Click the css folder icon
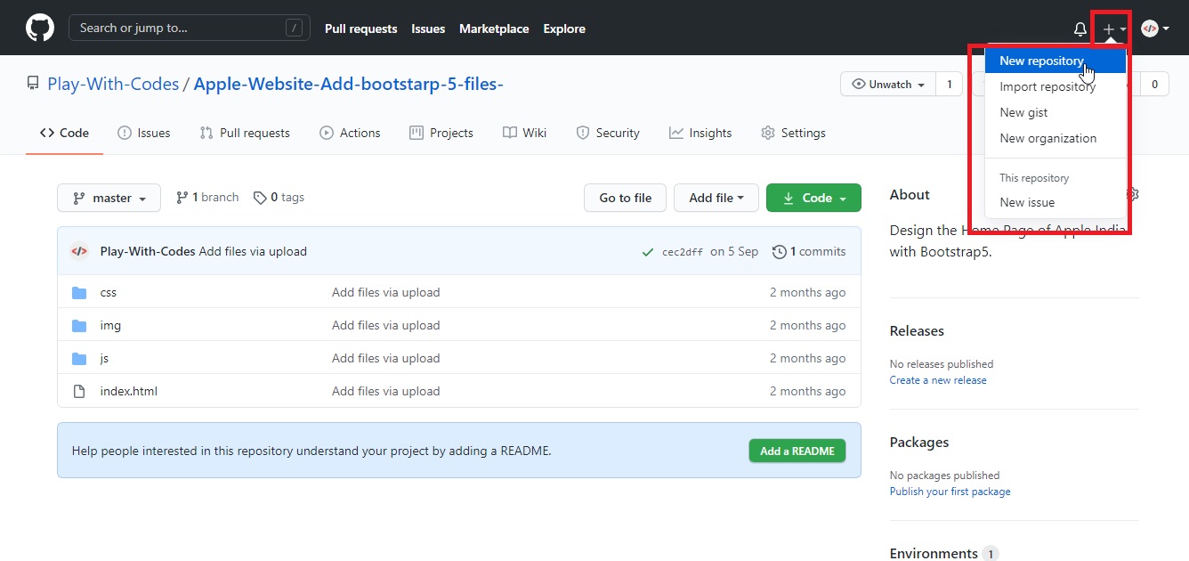 click(79, 292)
